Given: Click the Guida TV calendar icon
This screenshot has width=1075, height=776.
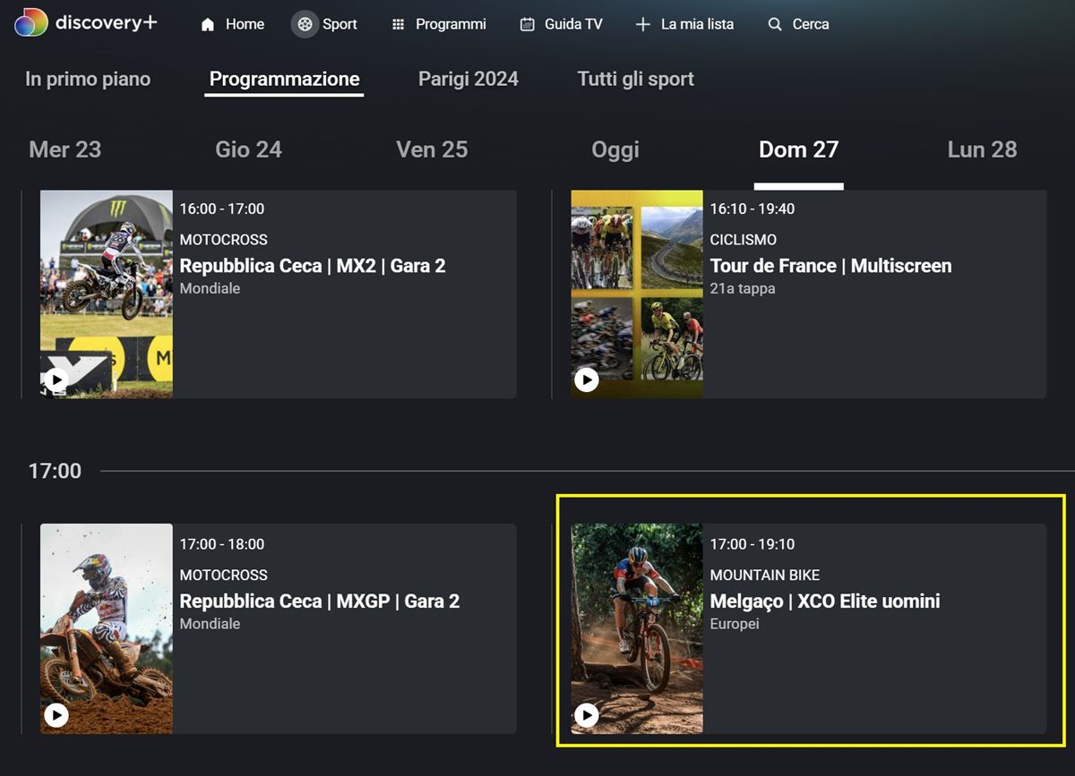Looking at the screenshot, I should pos(528,25).
